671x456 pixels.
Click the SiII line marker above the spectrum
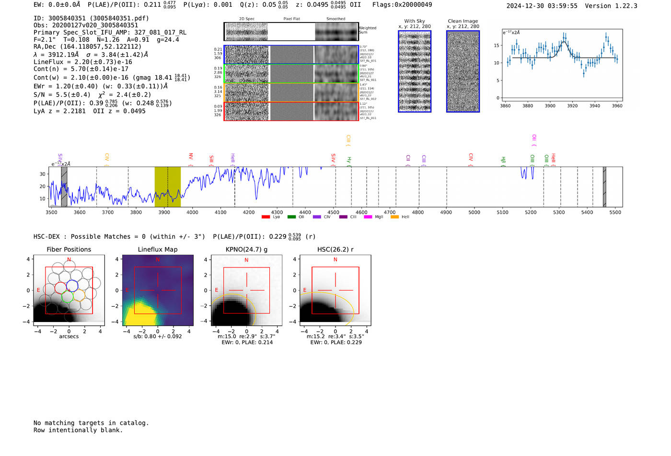point(211,159)
